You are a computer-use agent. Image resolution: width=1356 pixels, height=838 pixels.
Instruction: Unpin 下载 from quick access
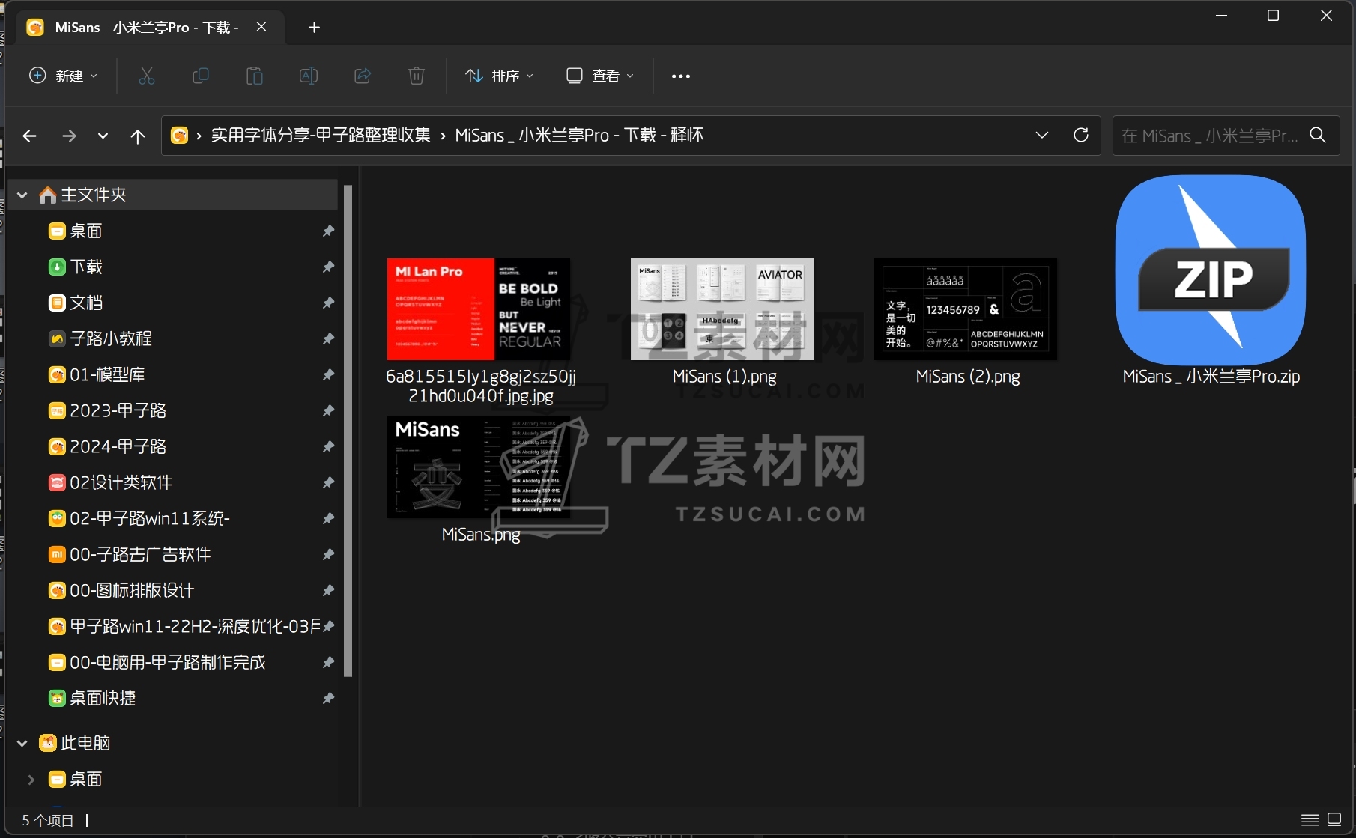328,267
